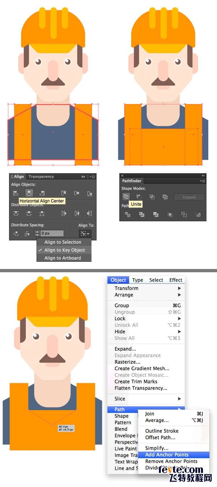Open the Align To dropdown
This screenshot has height=487, width=217.
click(x=86, y=234)
